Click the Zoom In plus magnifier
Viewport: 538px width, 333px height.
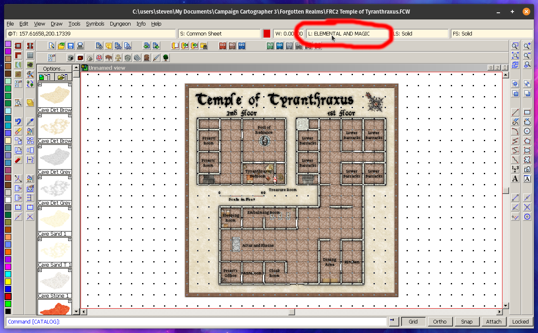527,46
